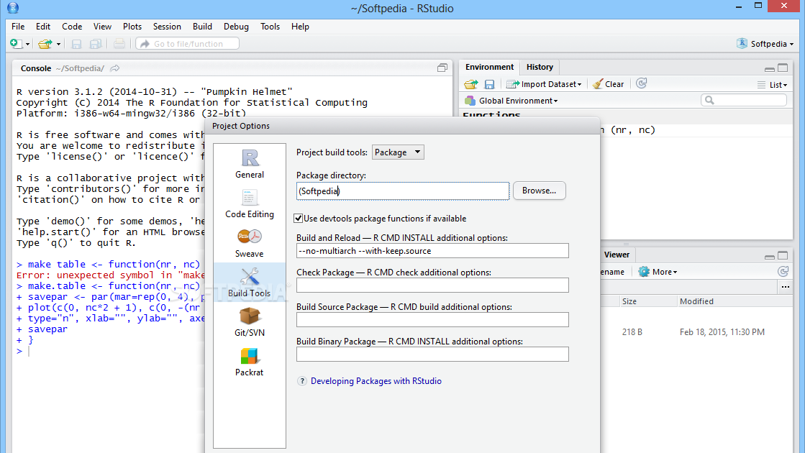Screen dimensions: 805x453
Task: Click the Save workspace icon in Environment
Action: tap(489, 84)
